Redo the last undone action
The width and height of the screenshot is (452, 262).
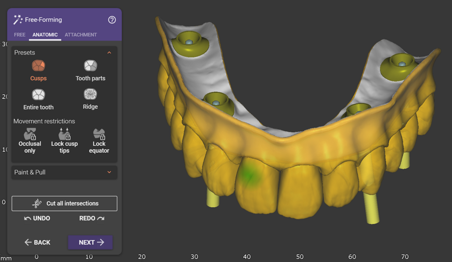pos(92,218)
